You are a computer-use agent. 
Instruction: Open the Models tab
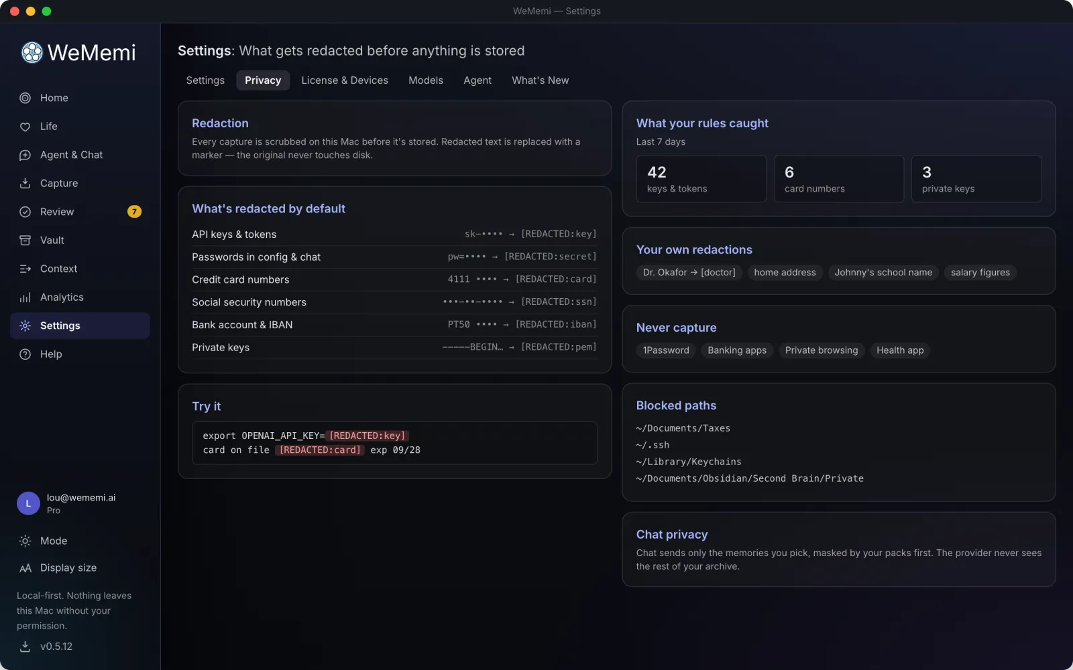pos(426,80)
